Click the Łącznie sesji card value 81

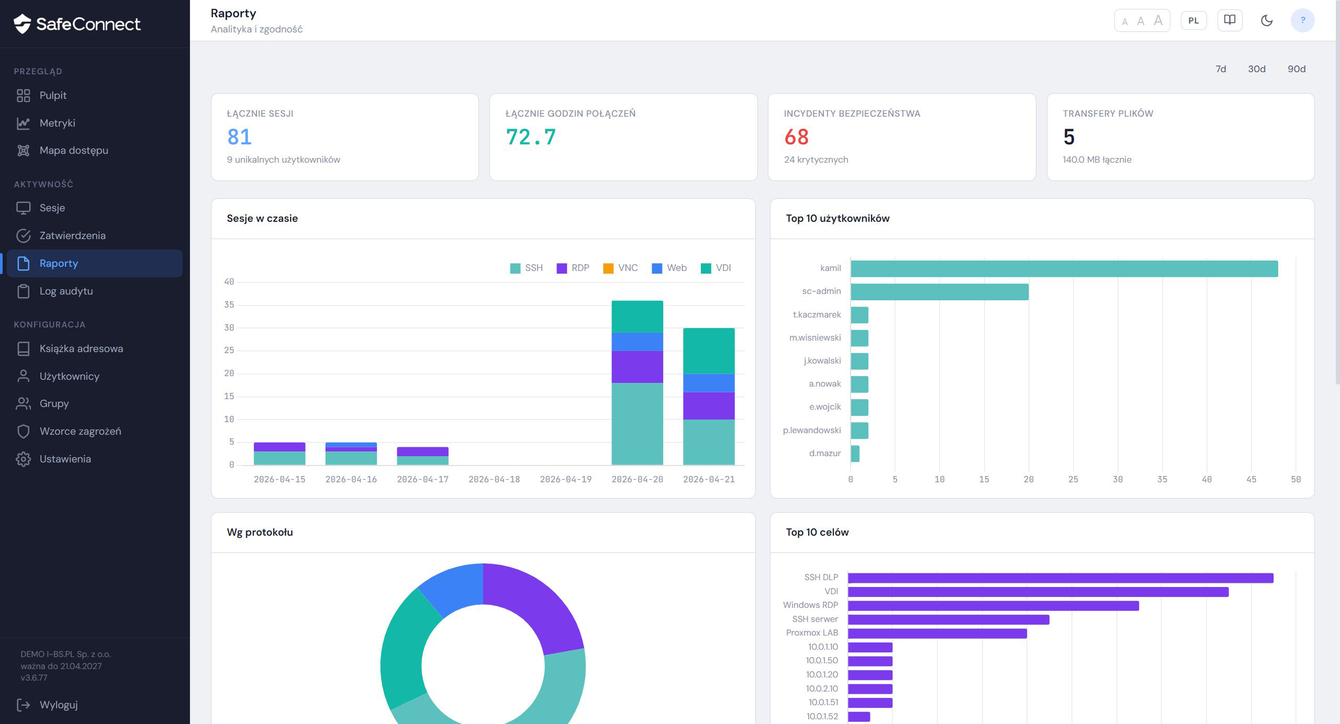tap(239, 137)
